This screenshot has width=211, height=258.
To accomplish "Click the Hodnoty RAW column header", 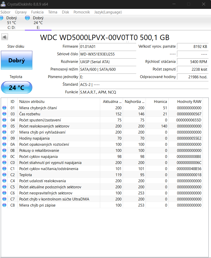I will (x=189, y=102).
